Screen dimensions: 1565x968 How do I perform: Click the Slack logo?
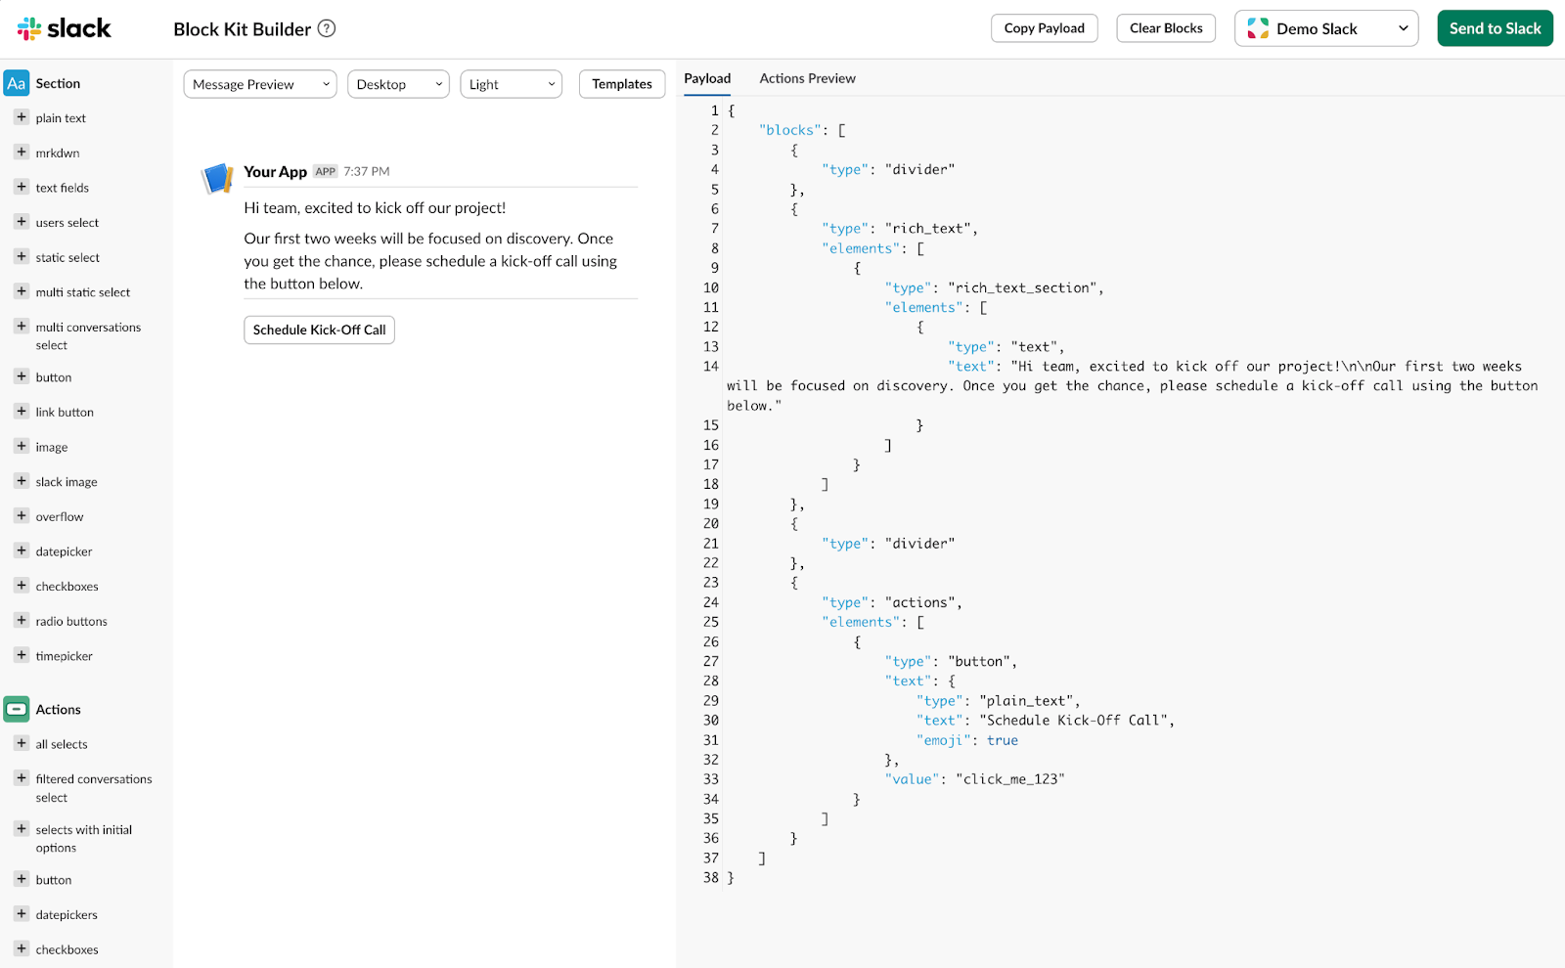[64, 28]
